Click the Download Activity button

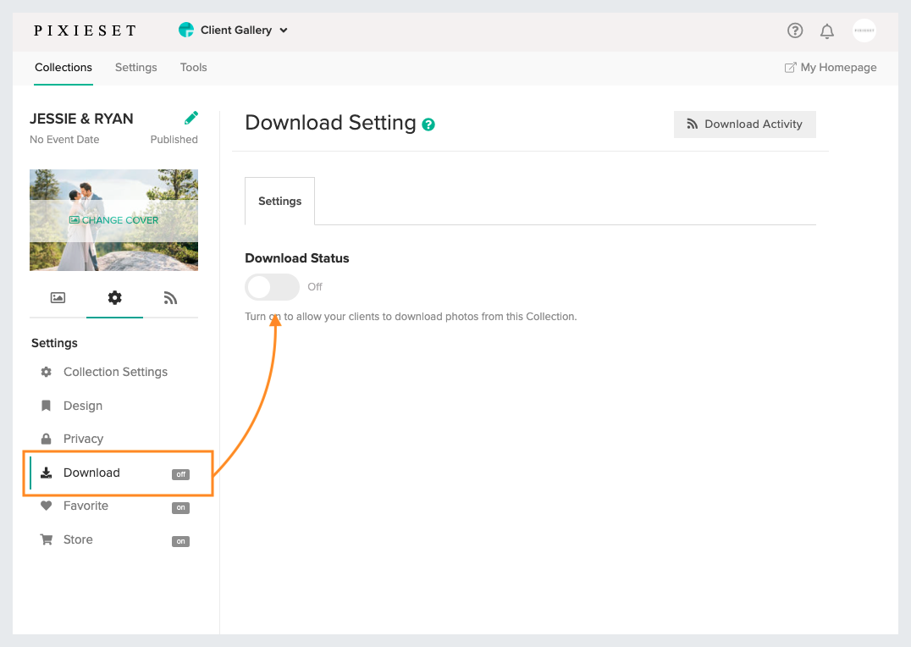(744, 124)
